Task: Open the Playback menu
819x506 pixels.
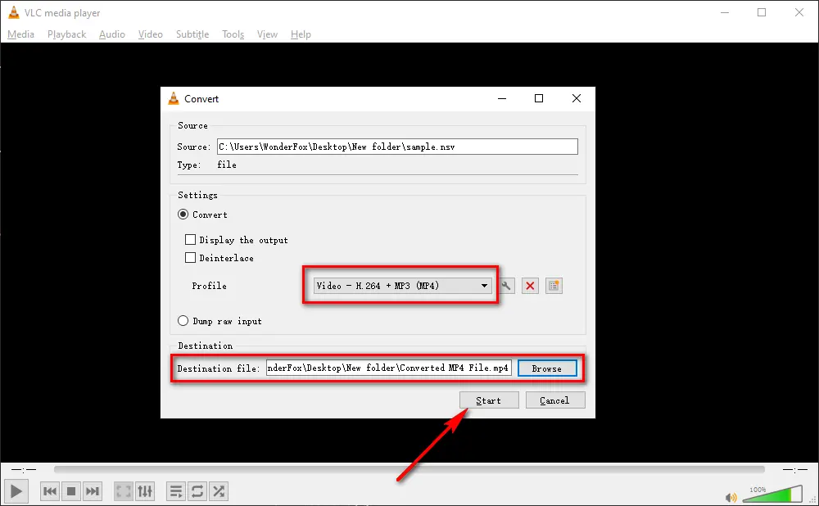Action: coord(67,34)
